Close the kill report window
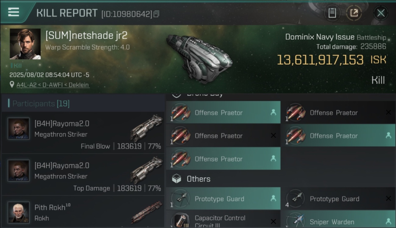This screenshot has width=396, height=228. [x=381, y=13]
